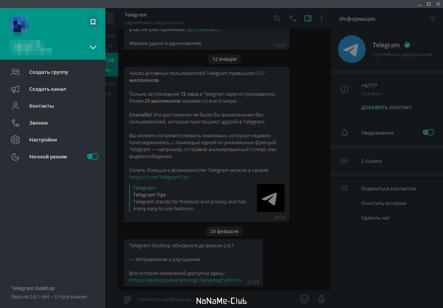The height and width of the screenshot is (308, 443).
Task: Click ДОБАВИТЬ КОНТАКТ button
Action: pyautogui.click(x=386, y=107)
